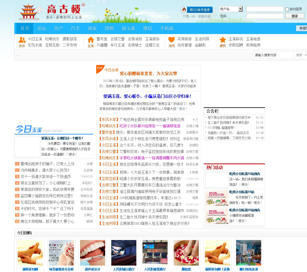Open the 摄影部落 forum link
The image size is (307, 272).
pos(70,39)
